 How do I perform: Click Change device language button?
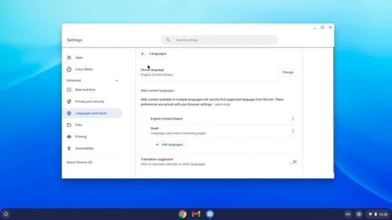(x=288, y=72)
